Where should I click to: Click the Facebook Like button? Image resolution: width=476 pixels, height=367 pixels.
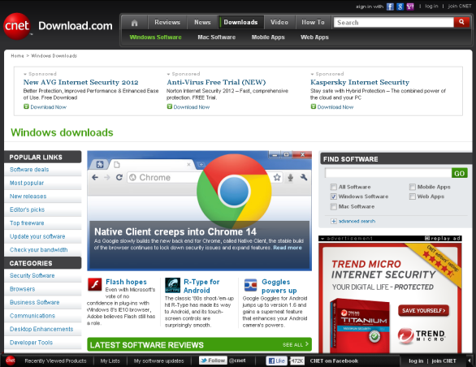pyautogui.click(x=276, y=361)
